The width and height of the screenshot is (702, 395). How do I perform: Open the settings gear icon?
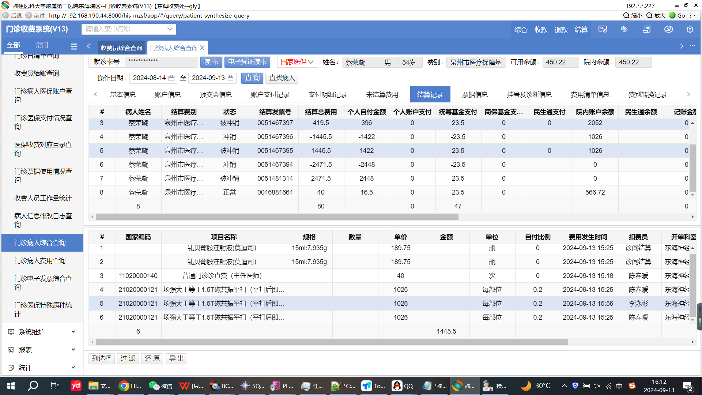tap(690, 29)
